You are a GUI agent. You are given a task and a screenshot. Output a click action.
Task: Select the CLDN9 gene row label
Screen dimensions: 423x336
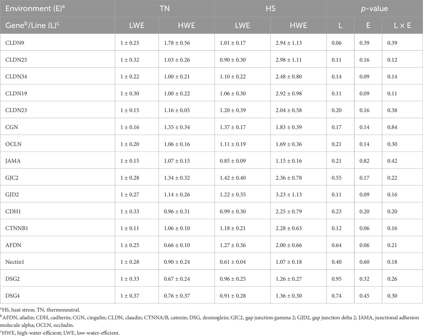pyautogui.click(x=15, y=43)
